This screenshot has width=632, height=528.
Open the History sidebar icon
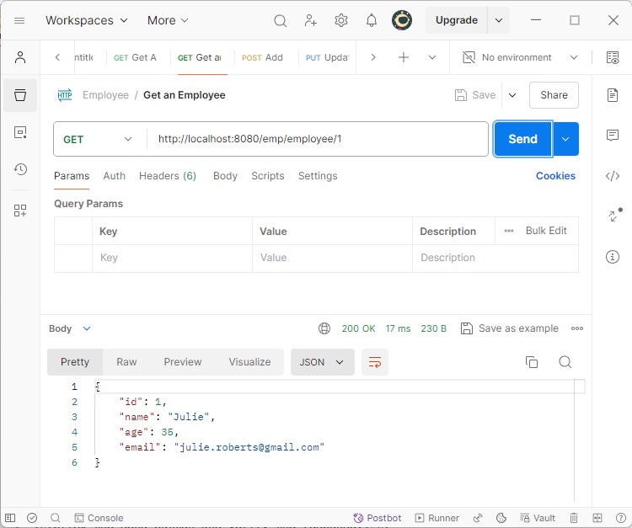click(20, 169)
